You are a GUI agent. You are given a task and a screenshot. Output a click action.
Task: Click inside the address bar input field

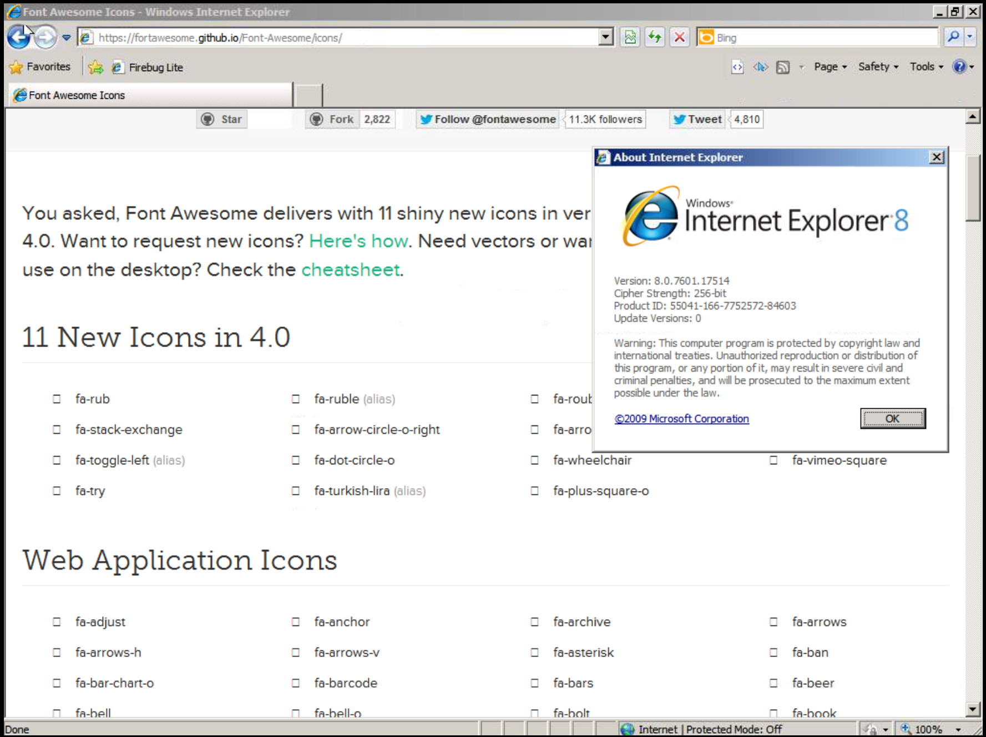(333, 37)
